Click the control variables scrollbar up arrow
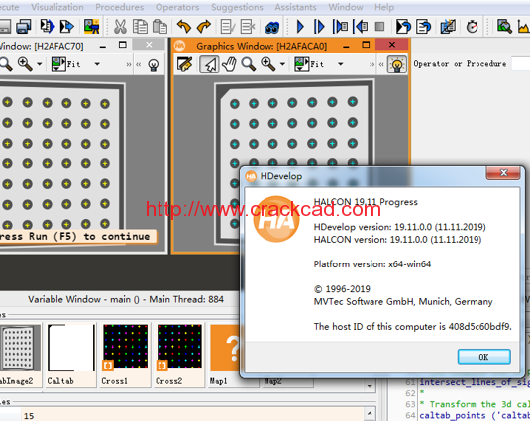The width and height of the screenshot is (530, 421). click(x=370, y=413)
